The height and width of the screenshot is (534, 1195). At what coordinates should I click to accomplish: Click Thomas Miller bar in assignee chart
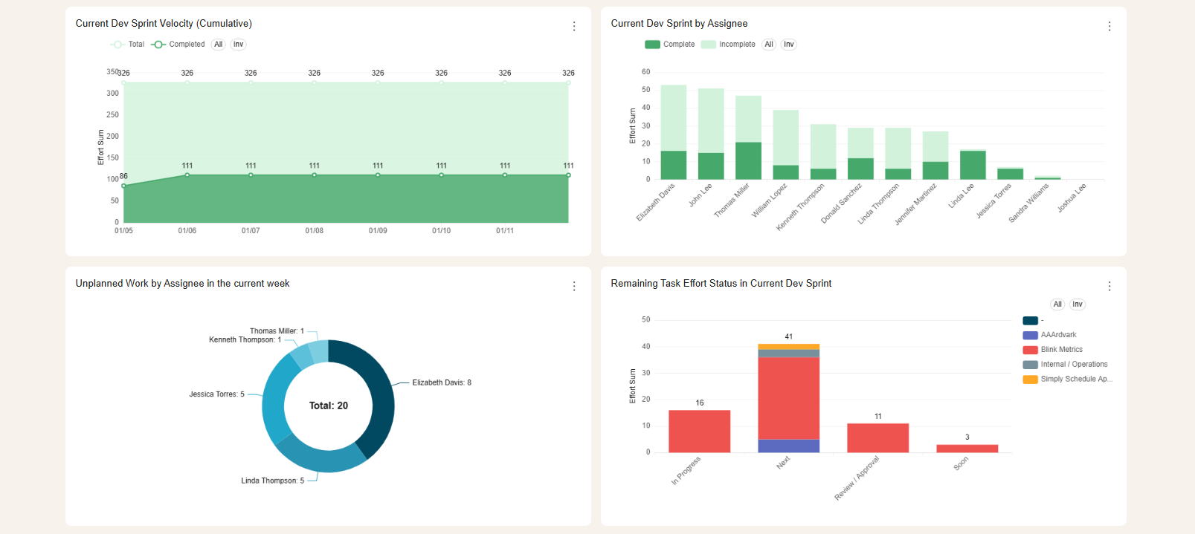coord(748,137)
